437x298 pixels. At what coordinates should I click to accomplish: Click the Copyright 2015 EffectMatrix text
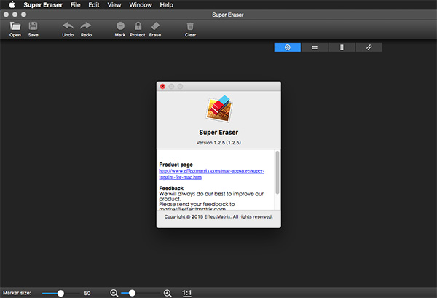point(219,216)
